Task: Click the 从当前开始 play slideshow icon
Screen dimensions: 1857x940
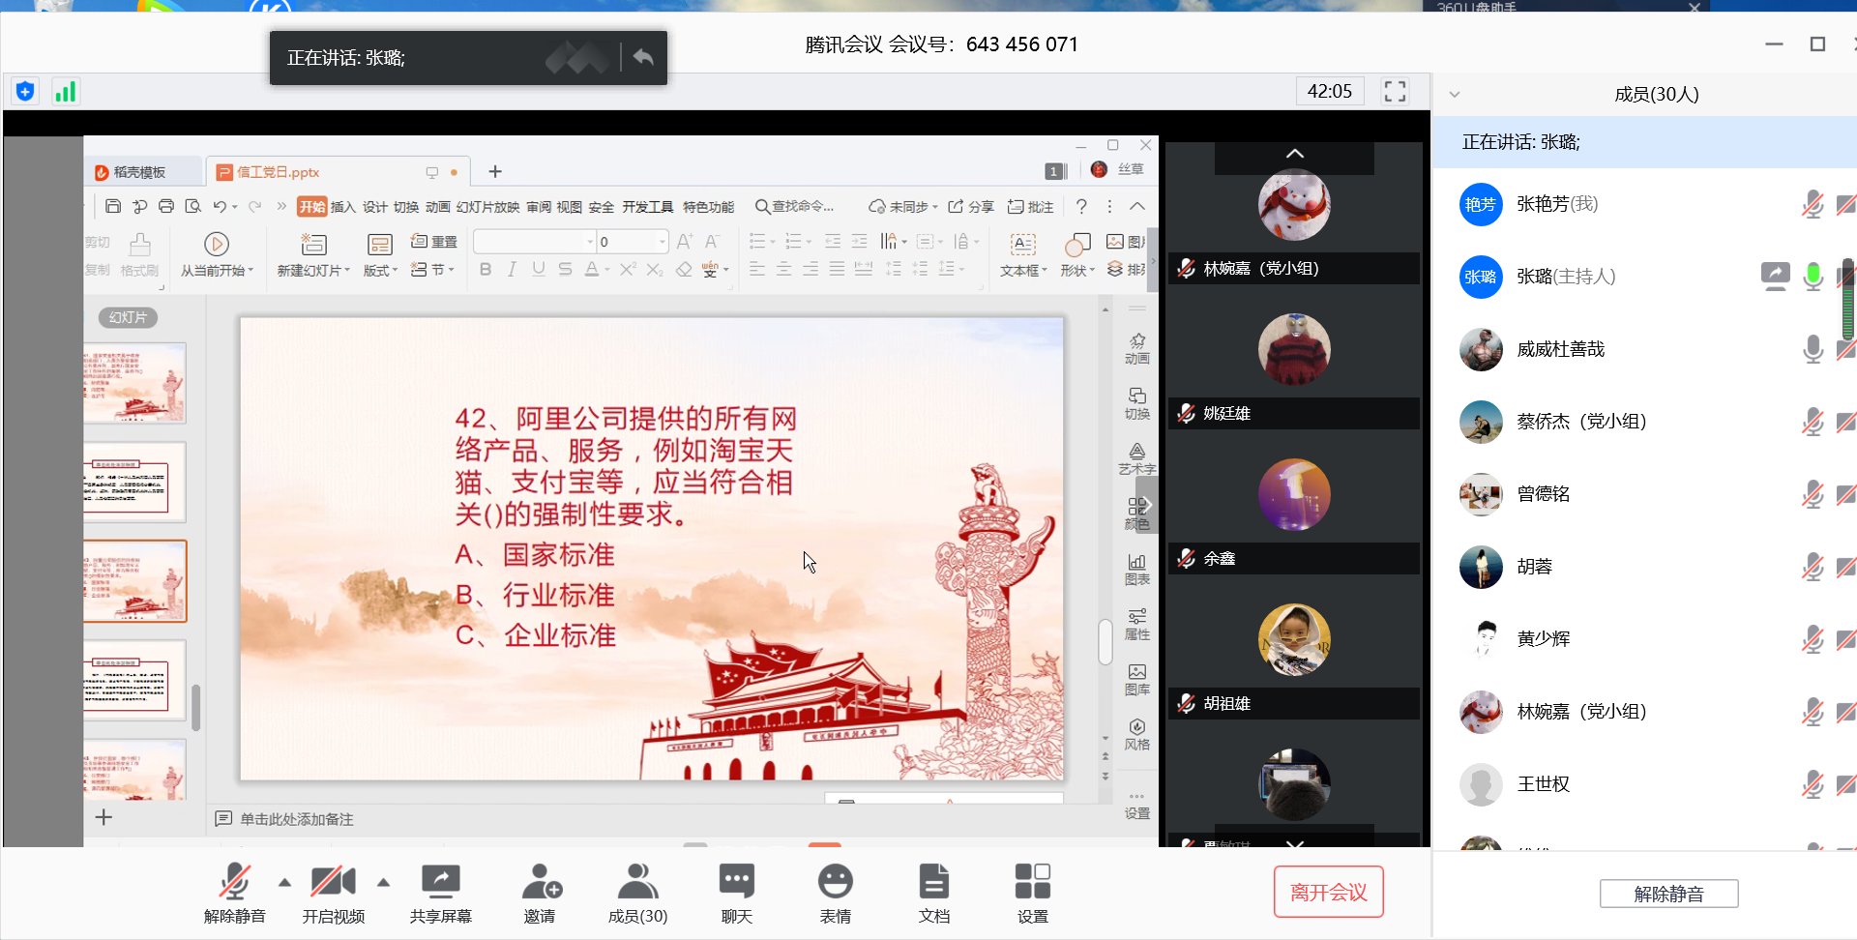Action: click(x=217, y=244)
